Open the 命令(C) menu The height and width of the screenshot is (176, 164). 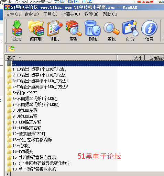click(32, 14)
